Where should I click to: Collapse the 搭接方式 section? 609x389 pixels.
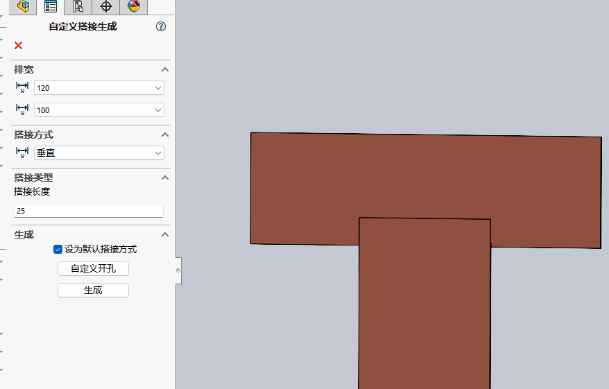pos(165,135)
